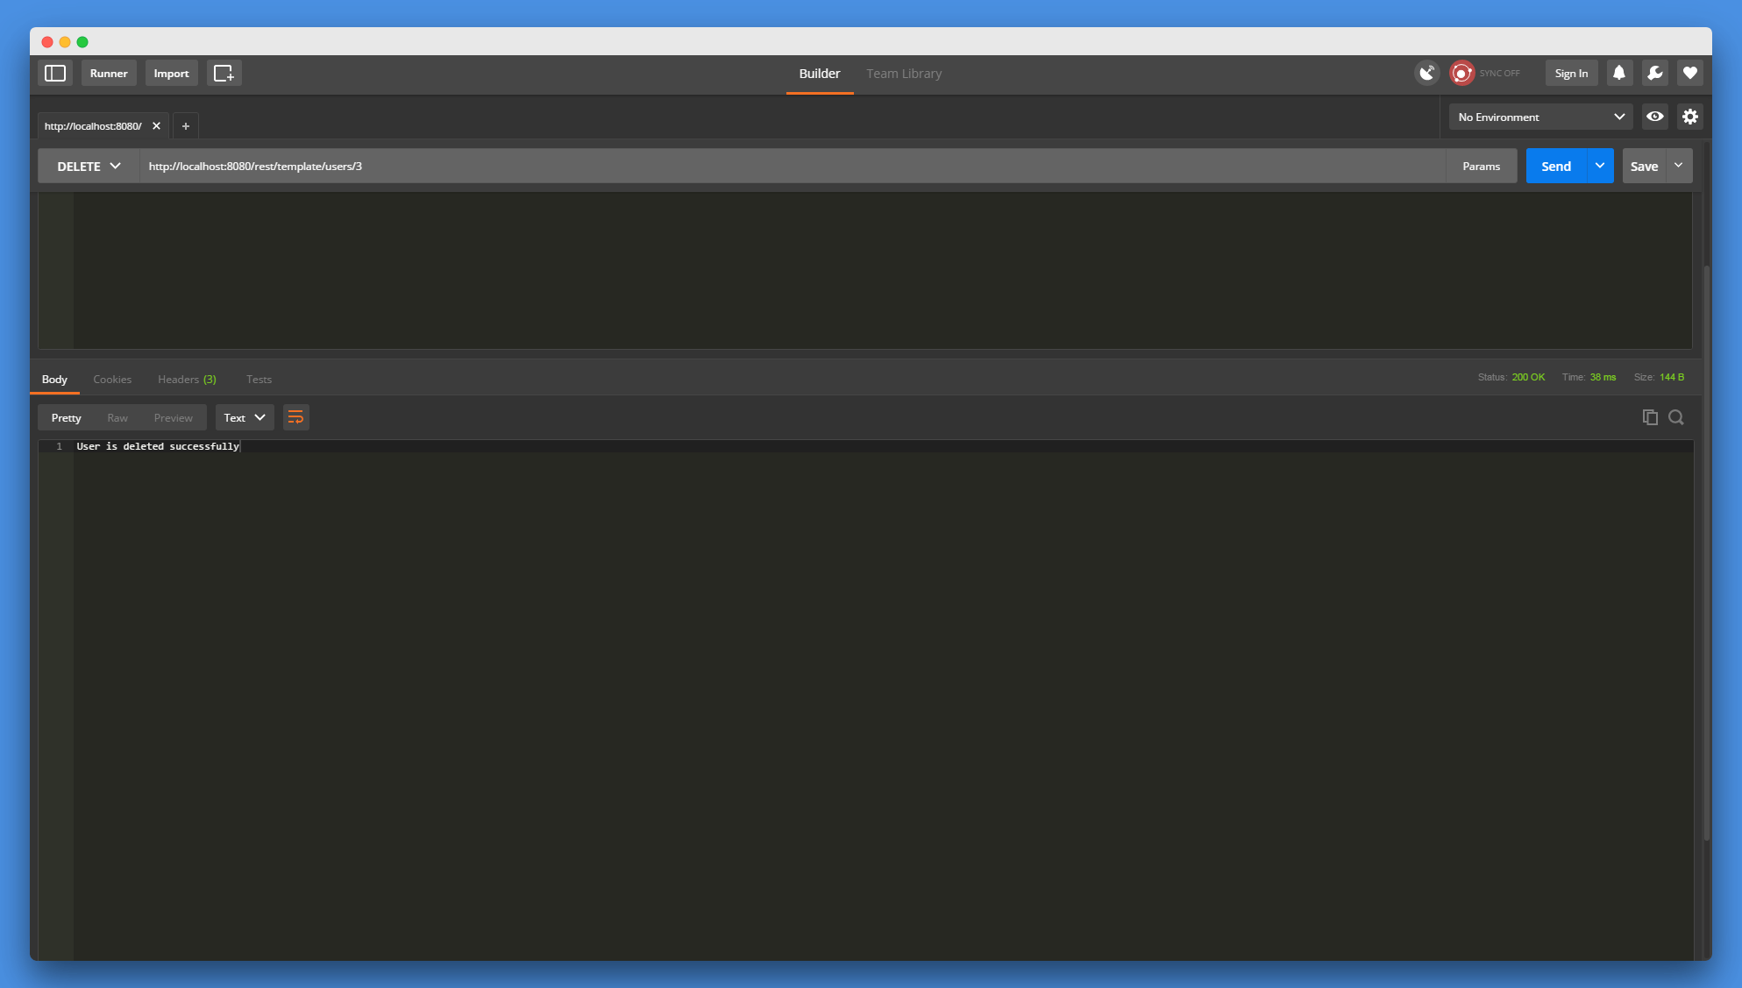Screen dimensions: 1742x988
Task: Click the satellite interceptor icon
Action: point(1427,74)
